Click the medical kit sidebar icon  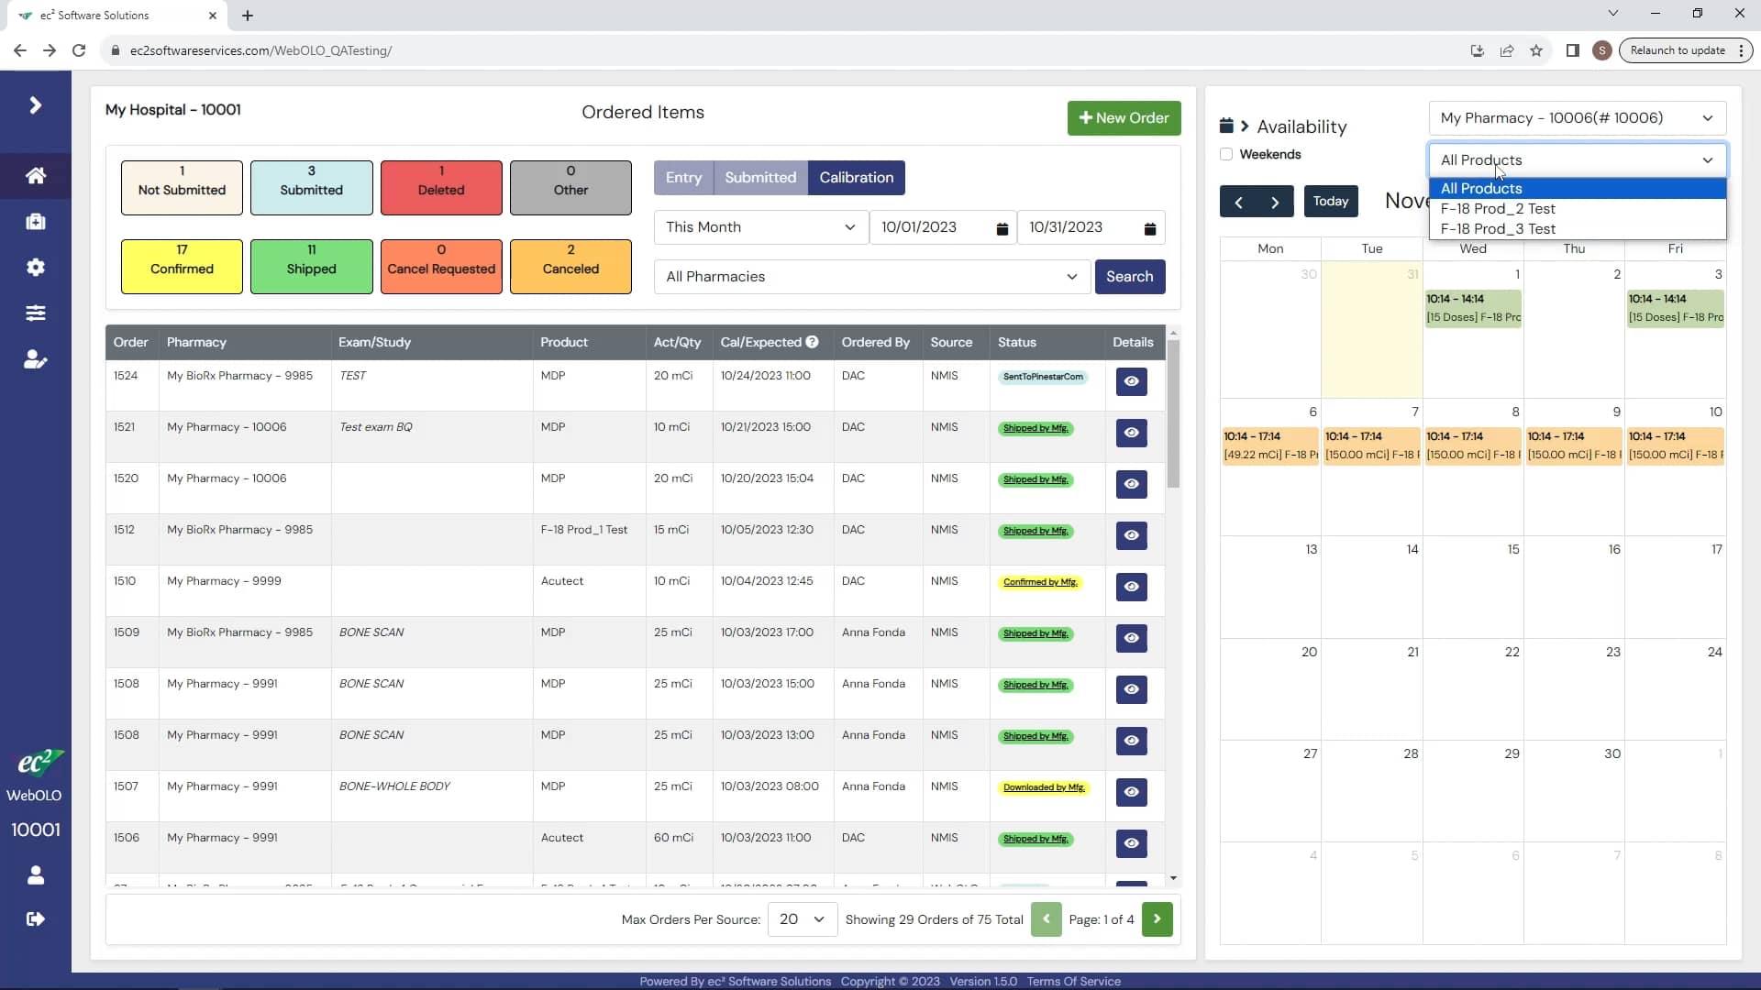36,222
